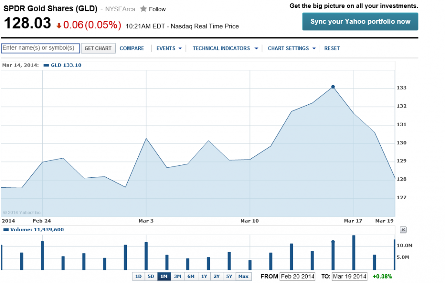
Task: Click the NYSEArca exchange text
Action: coord(120,9)
